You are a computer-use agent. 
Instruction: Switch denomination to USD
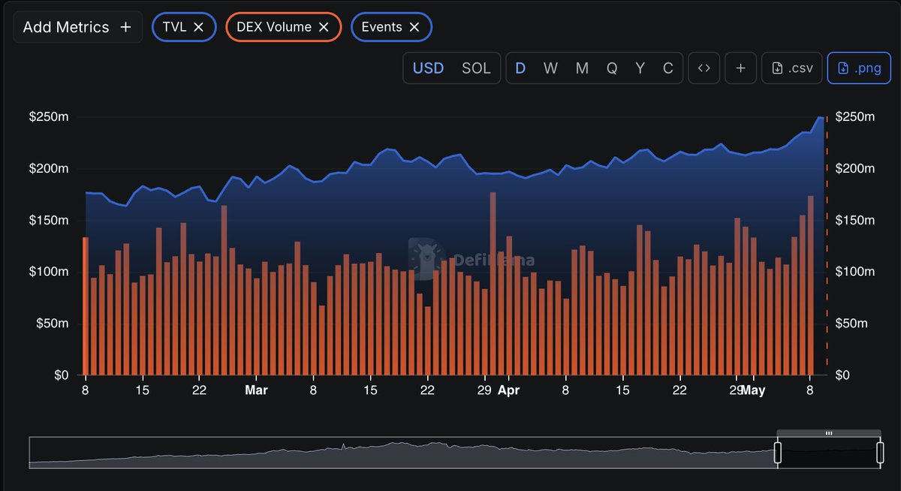[x=428, y=68]
